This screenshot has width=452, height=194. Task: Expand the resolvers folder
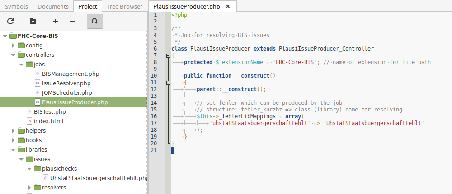coord(29,187)
